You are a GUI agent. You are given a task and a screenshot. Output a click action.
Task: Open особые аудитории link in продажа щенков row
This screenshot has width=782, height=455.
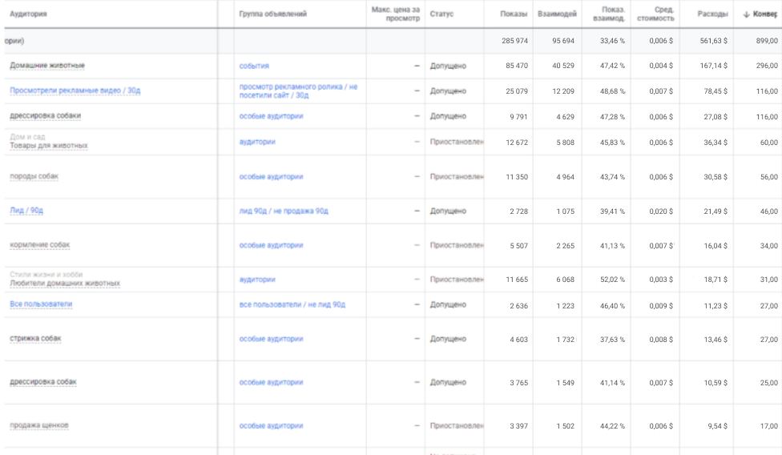point(272,425)
